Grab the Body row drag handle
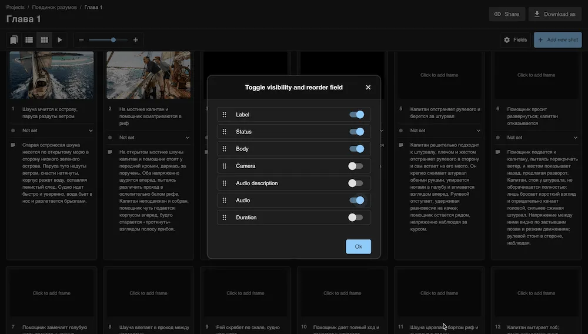588x334 pixels. point(224,149)
